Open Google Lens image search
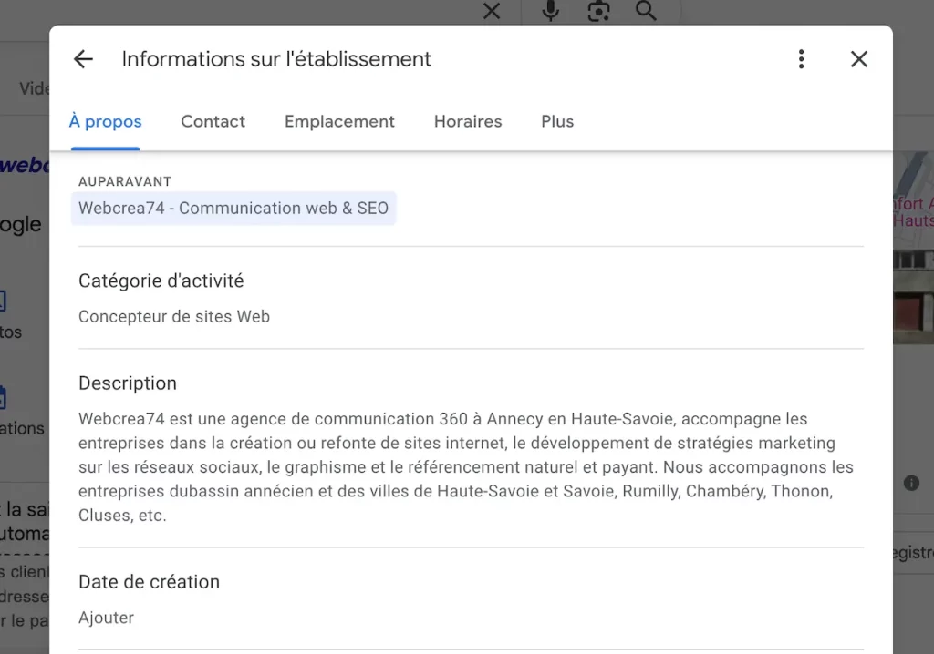The height and width of the screenshot is (654, 934). click(598, 11)
